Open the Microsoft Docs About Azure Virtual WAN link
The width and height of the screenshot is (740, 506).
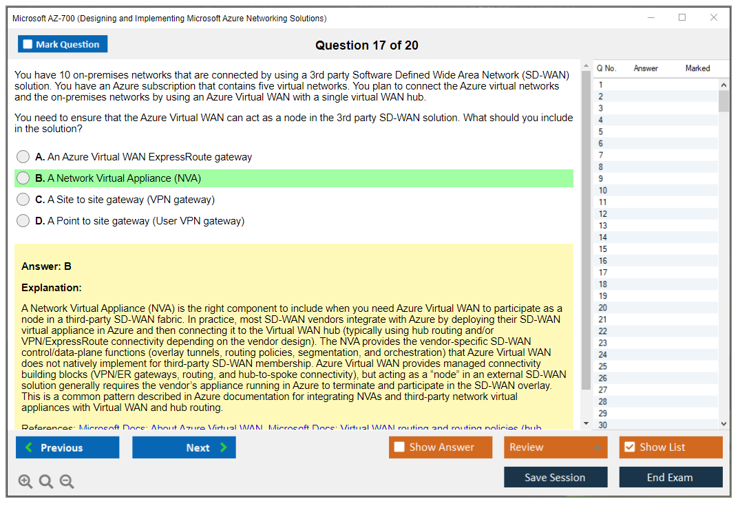(x=171, y=428)
